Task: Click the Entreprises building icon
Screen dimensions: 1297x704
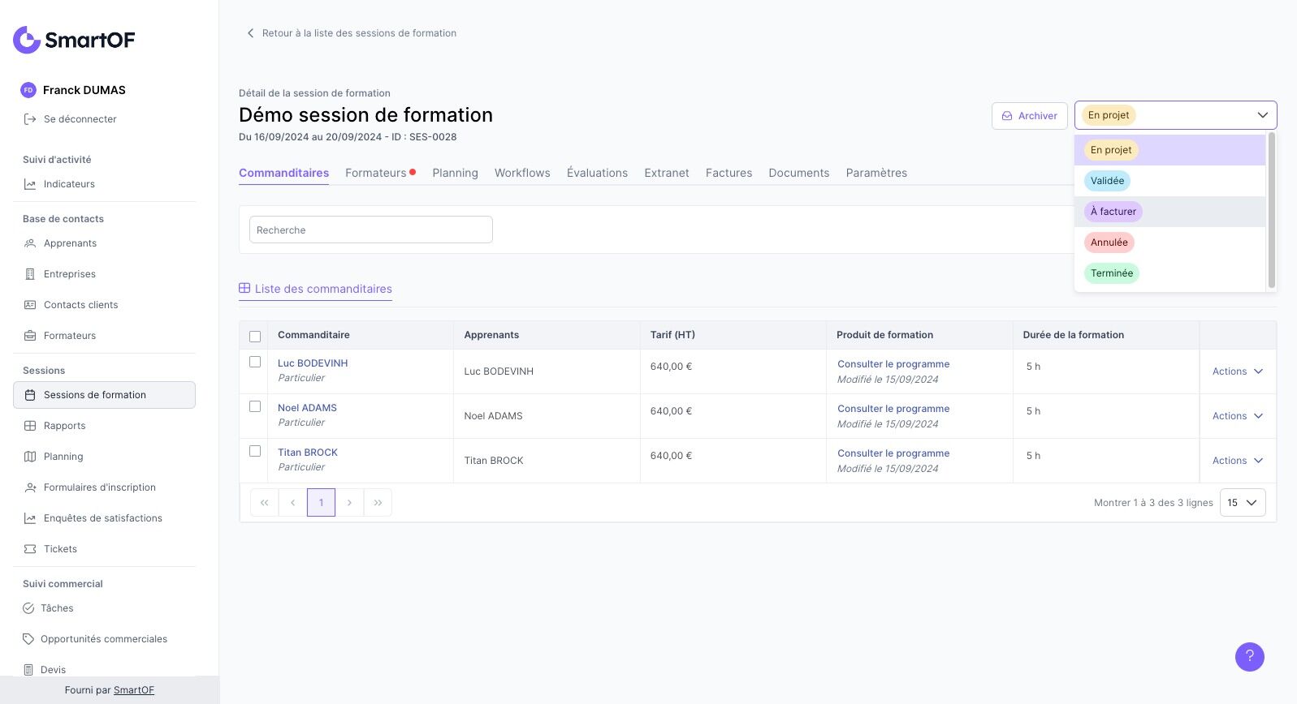Action: coord(30,274)
